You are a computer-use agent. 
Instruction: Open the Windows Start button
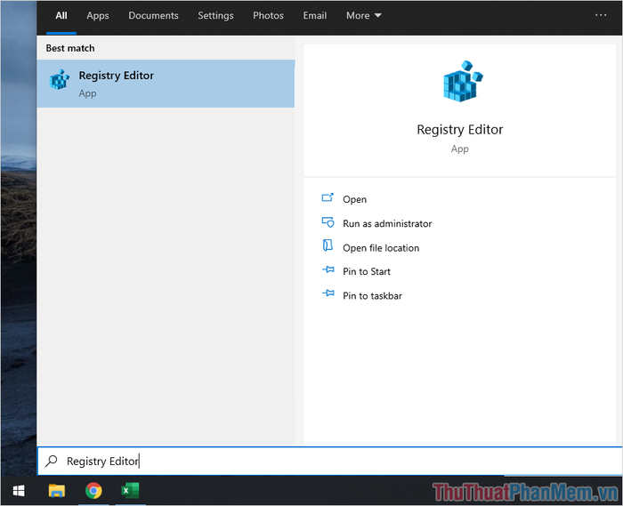[x=19, y=491]
